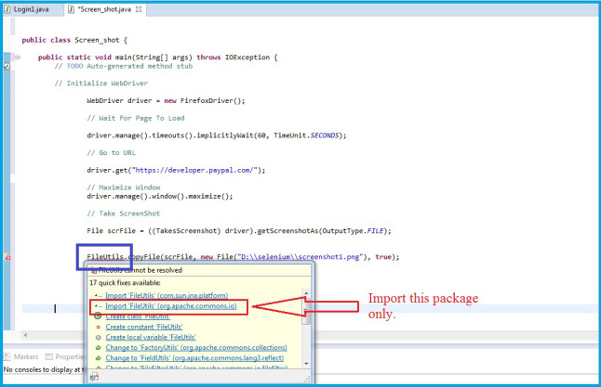The image size is (601, 387).
Task: Change to 'FactoryUtils' (org.apache.commons.collections)
Action: tap(196, 348)
